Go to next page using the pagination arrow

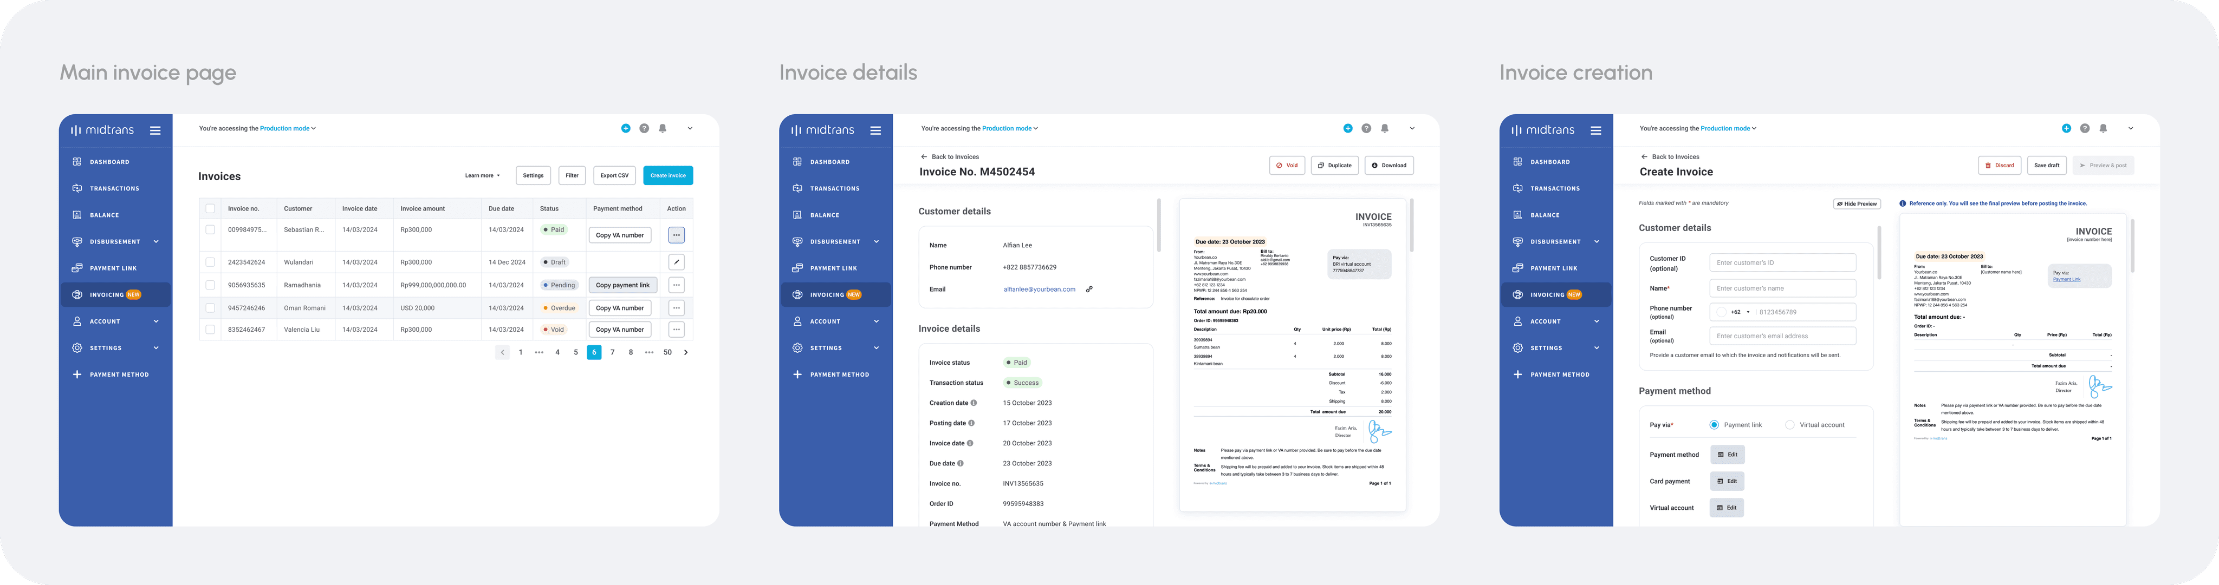[x=686, y=352]
